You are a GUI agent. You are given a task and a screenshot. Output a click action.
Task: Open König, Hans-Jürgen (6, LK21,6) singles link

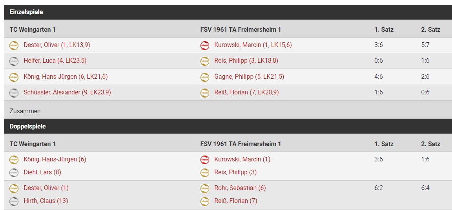pyautogui.click(x=66, y=76)
